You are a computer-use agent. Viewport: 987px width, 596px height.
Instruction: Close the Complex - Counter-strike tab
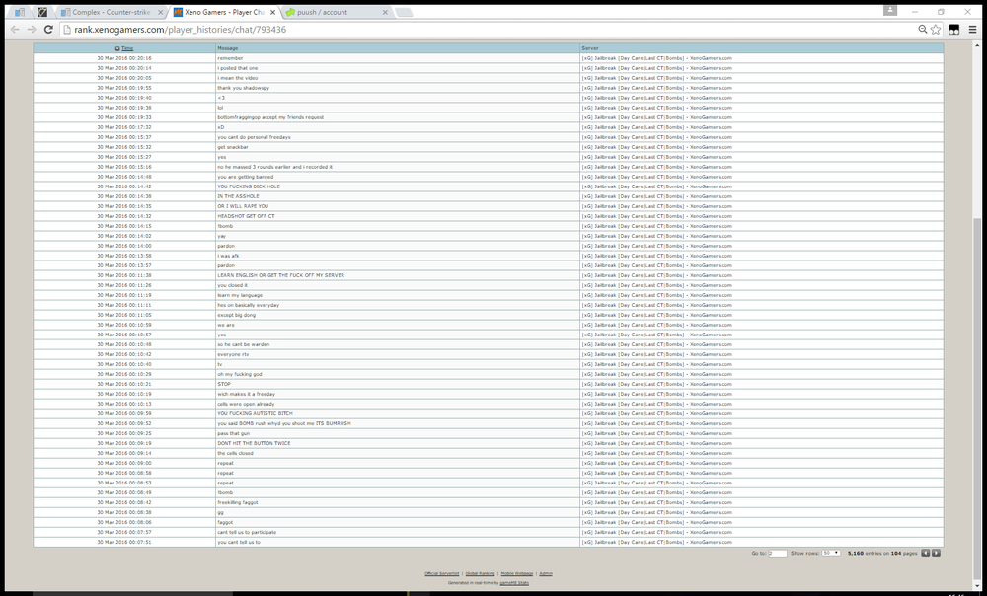tap(161, 12)
